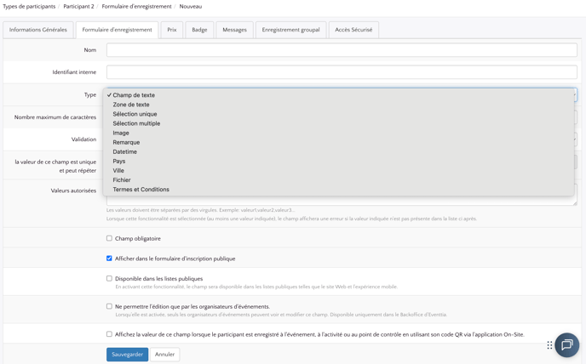This screenshot has height=364, width=586.
Task: Choose Sélection unique option
Action: [135, 114]
